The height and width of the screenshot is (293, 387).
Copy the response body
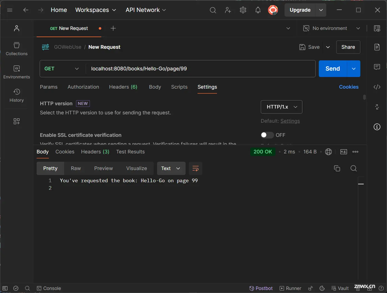tap(337, 168)
